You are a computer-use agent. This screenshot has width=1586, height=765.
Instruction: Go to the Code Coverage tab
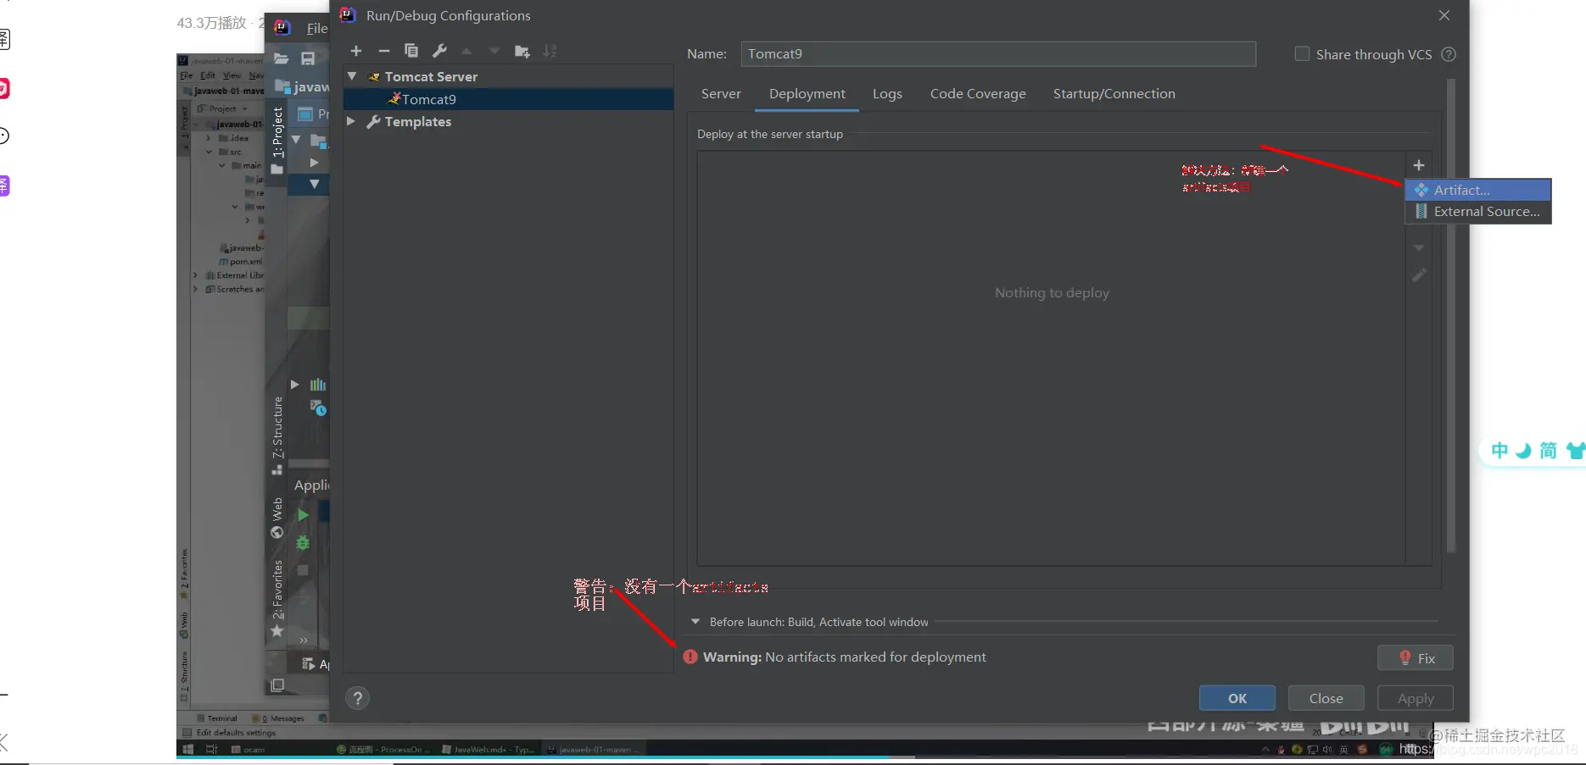tap(978, 94)
